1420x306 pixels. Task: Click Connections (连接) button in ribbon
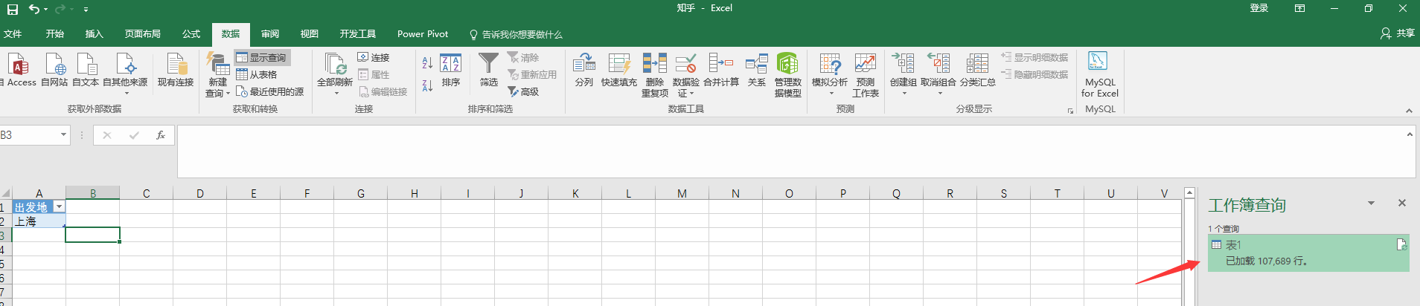pos(374,57)
